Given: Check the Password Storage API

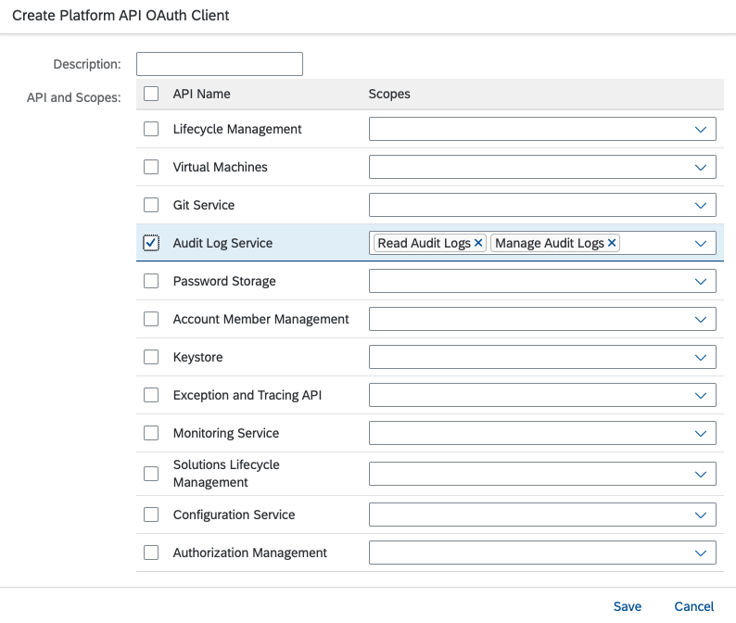Looking at the screenshot, I should click(151, 281).
